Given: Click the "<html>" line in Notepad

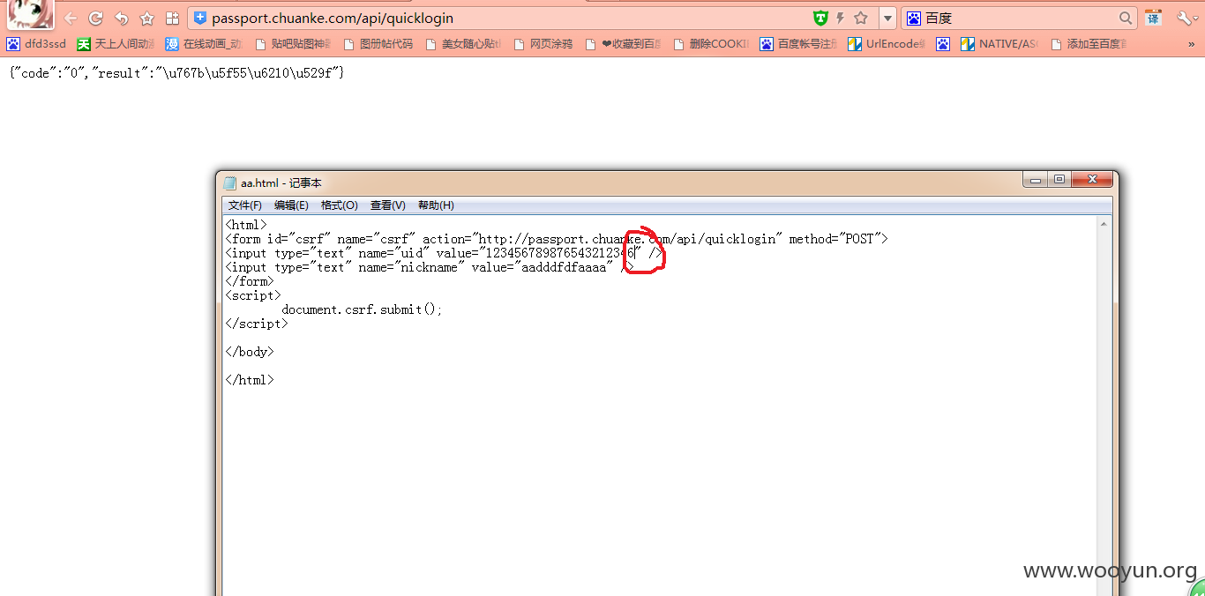Looking at the screenshot, I should pos(245,225).
